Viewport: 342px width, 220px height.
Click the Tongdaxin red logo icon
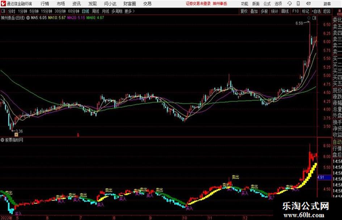click(x=3, y=4)
